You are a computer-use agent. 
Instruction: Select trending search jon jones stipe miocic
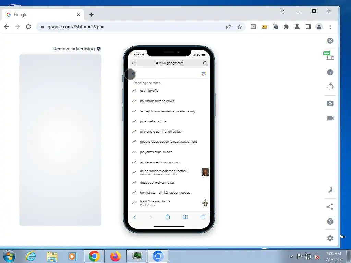169,152
